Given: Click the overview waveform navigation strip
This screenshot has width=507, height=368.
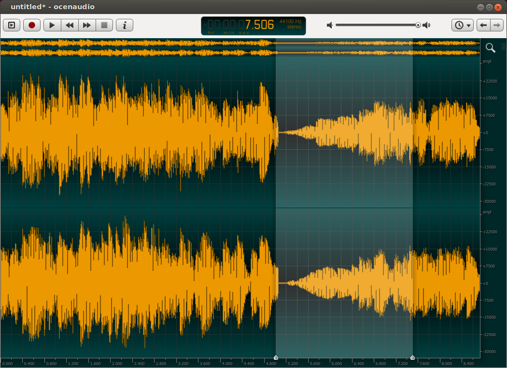Looking at the screenshot, I should (240, 47).
